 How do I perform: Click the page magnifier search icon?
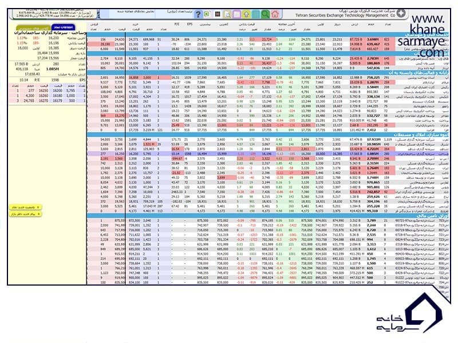coord(227,14)
